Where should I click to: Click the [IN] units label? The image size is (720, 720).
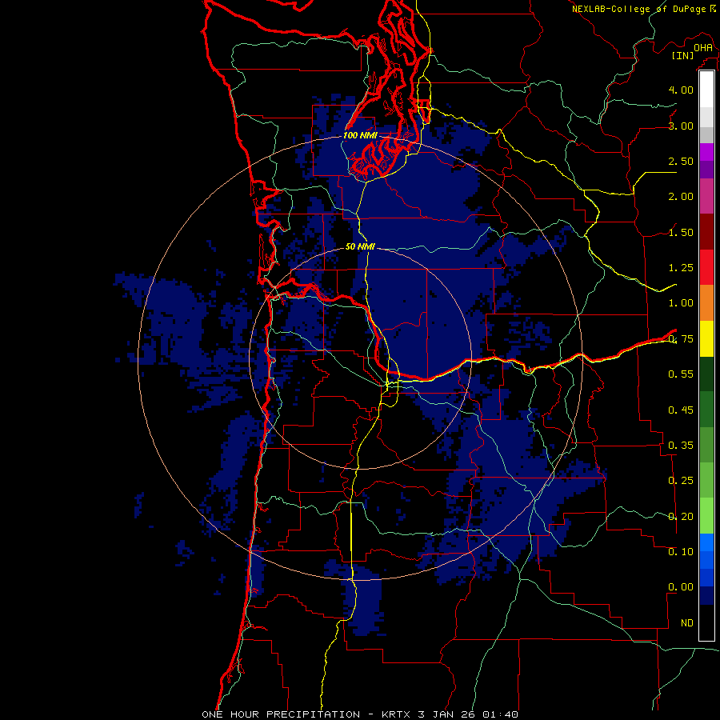(682, 55)
